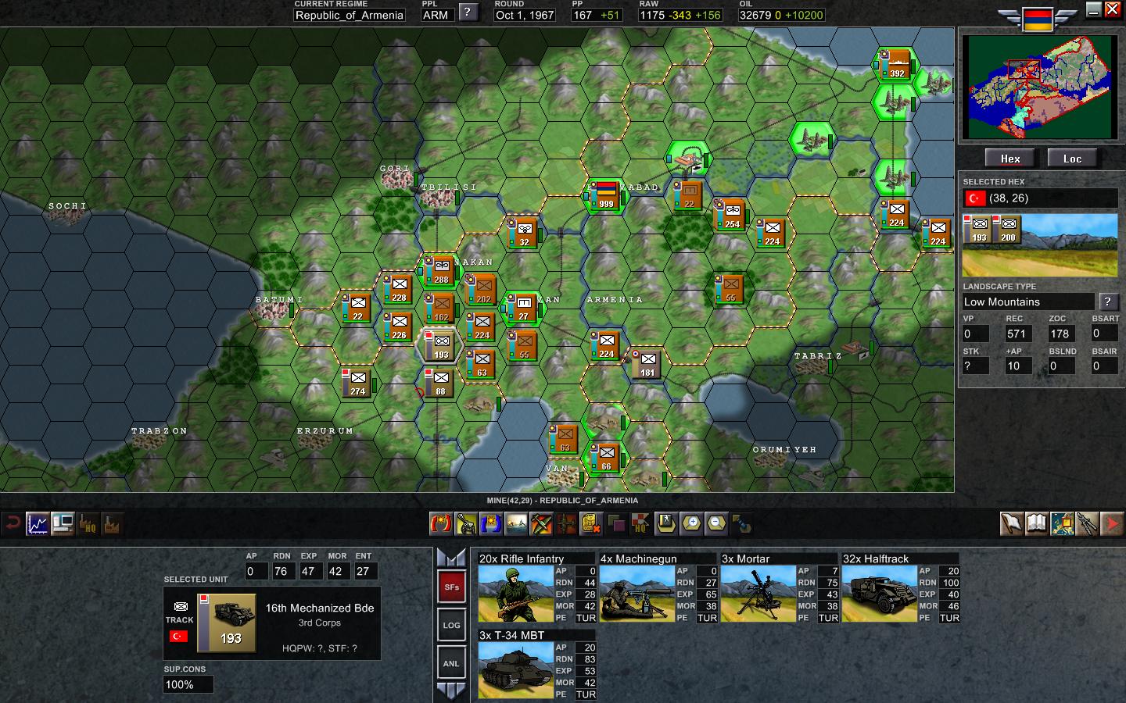Click the Halftrack subformation picture

click(x=880, y=594)
